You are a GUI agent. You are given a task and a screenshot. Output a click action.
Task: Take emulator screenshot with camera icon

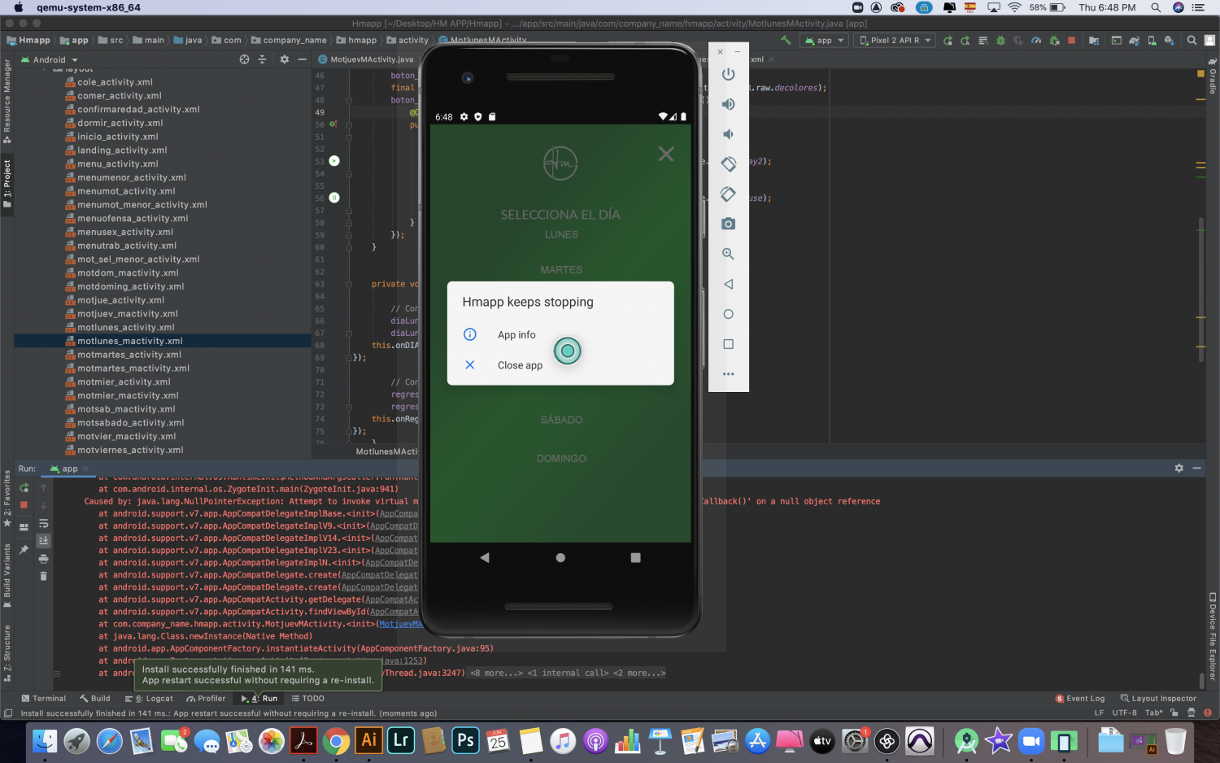pyautogui.click(x=728, y=224)
